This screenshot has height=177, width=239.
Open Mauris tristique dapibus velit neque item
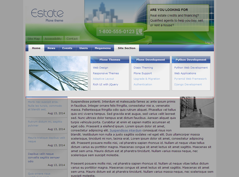point(46,139)
